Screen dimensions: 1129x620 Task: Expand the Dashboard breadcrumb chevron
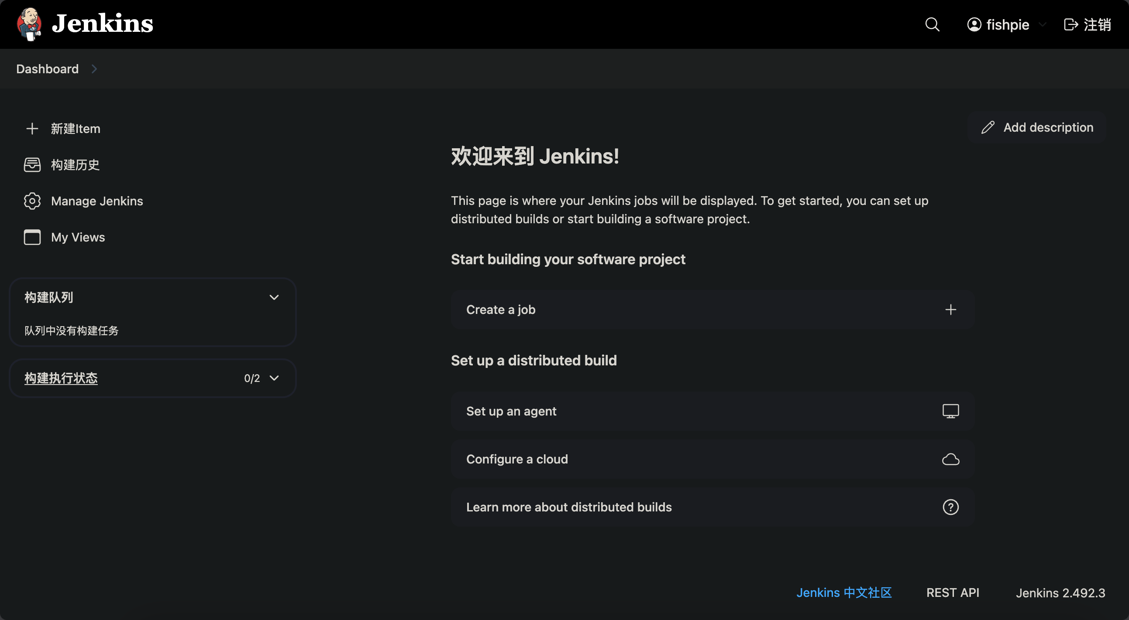tap(94, 69)
